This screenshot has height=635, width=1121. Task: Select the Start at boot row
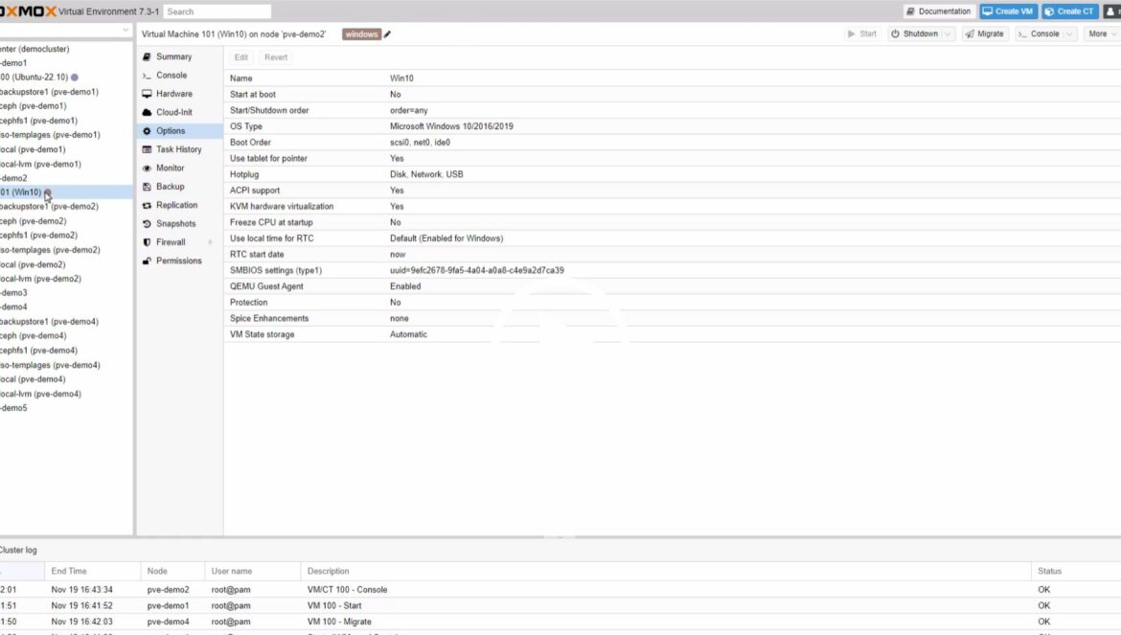tap(672, 94)
